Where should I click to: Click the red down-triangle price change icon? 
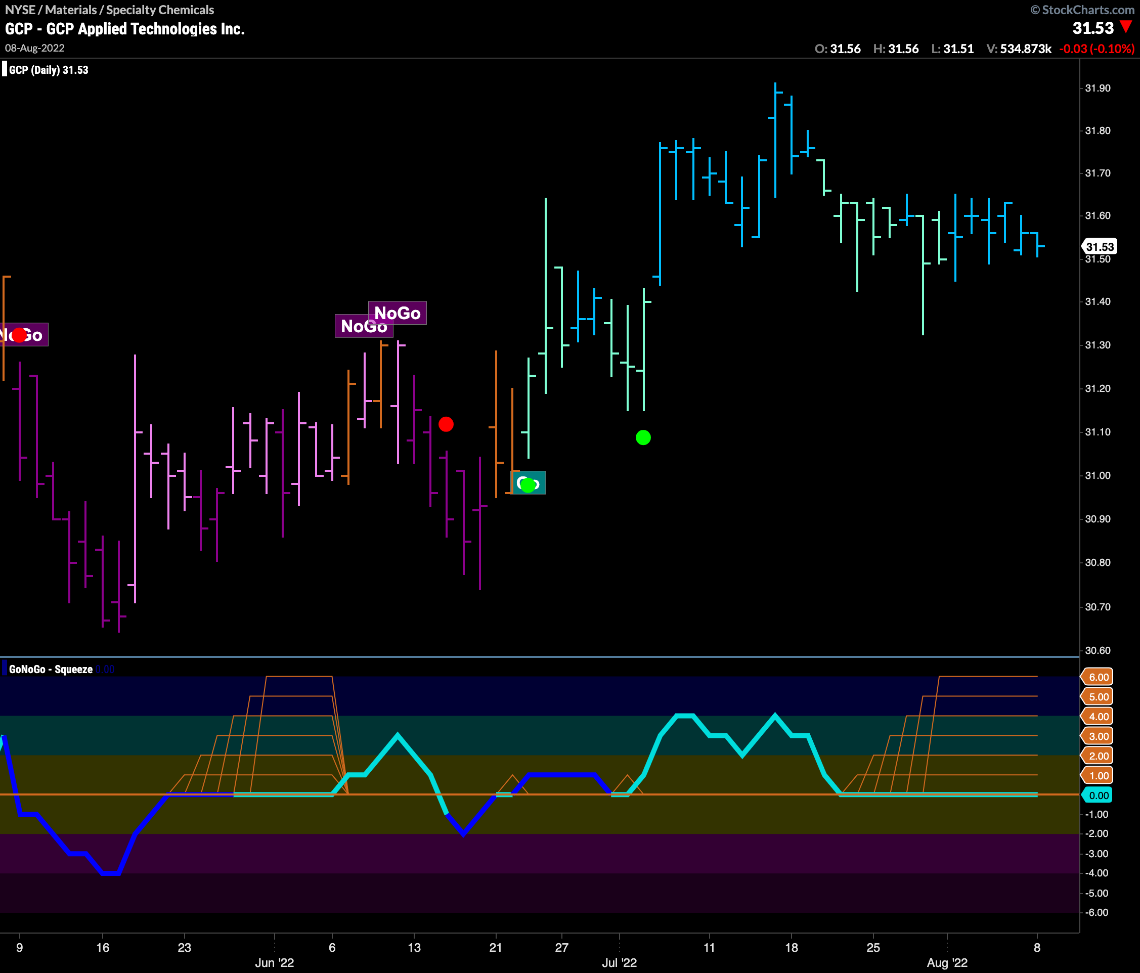pyautogui.click(x=1126, y=27)
